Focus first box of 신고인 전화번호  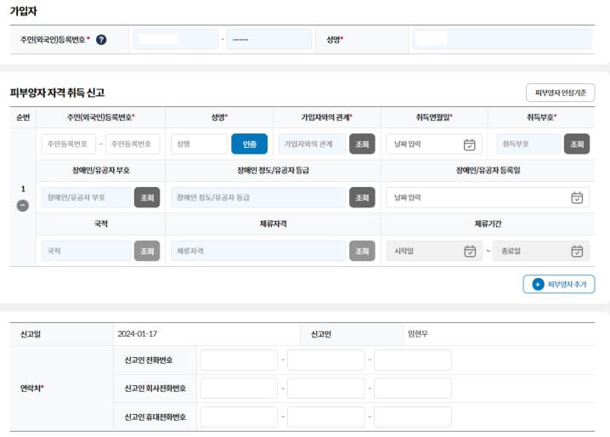(x=239, y=360)
